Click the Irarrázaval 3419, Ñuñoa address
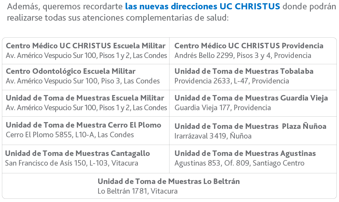Screen dimensions: 339x202 [x=213, y=136]
